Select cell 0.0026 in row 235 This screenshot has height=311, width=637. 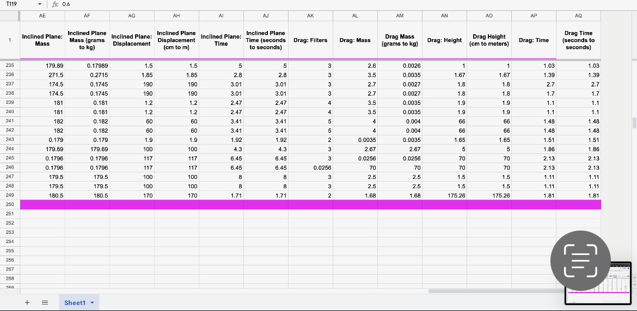(400, 66)
